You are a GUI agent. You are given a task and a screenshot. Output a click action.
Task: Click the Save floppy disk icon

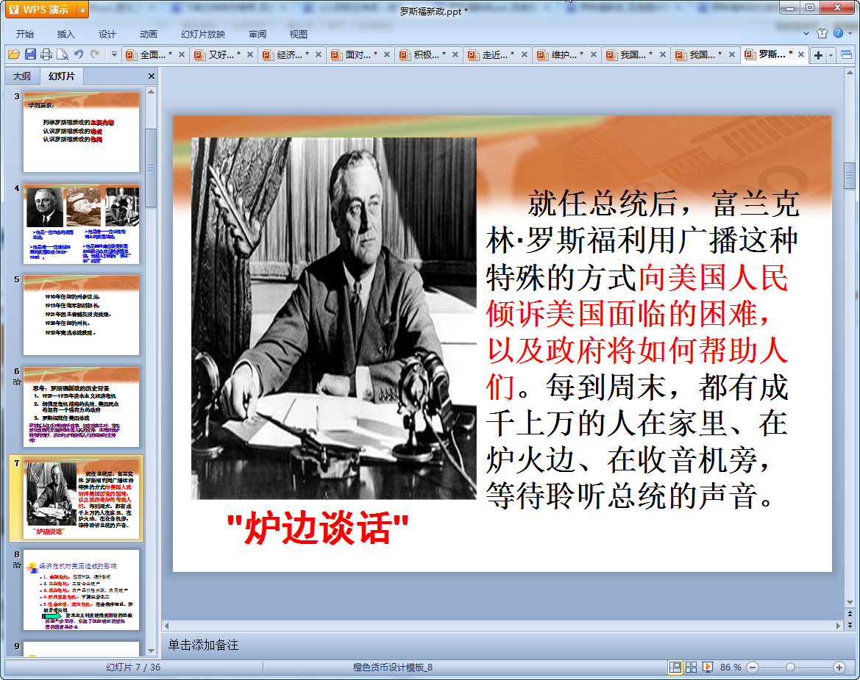point(30,54)
